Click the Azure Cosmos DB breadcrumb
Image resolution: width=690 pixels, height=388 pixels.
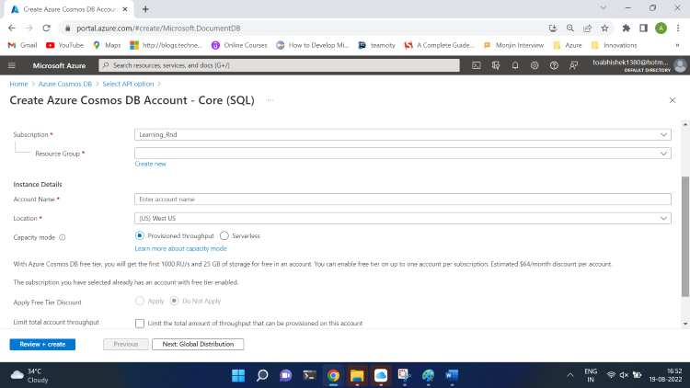65,84
